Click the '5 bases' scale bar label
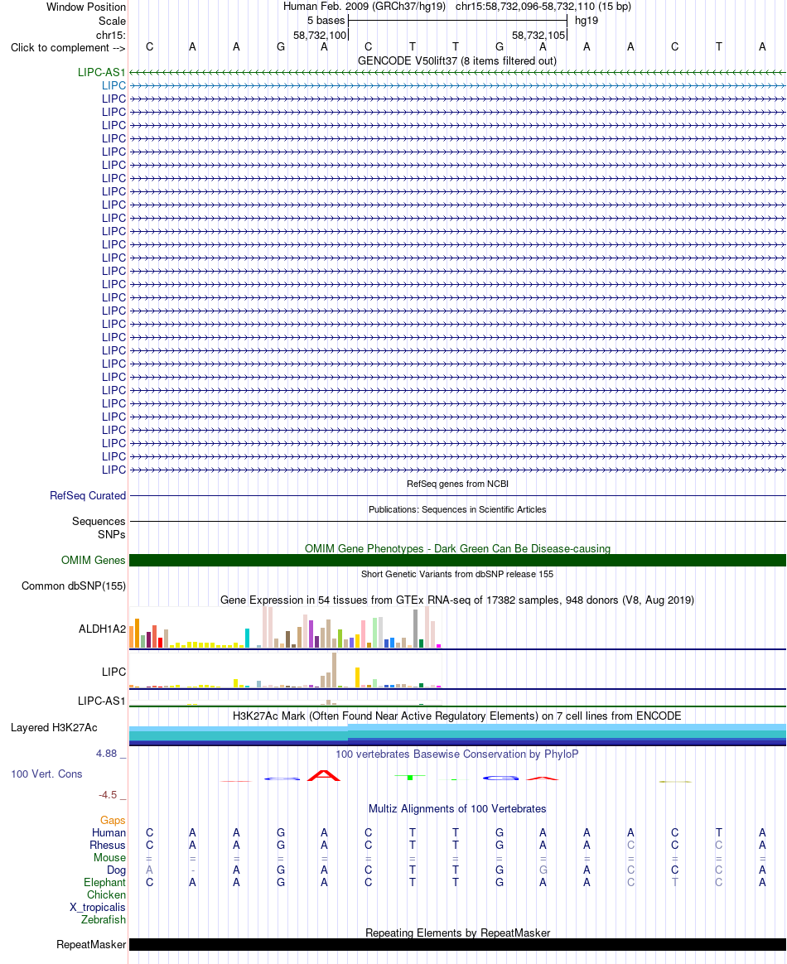Screen dimensions: 787x964 (x=326, y=20)
